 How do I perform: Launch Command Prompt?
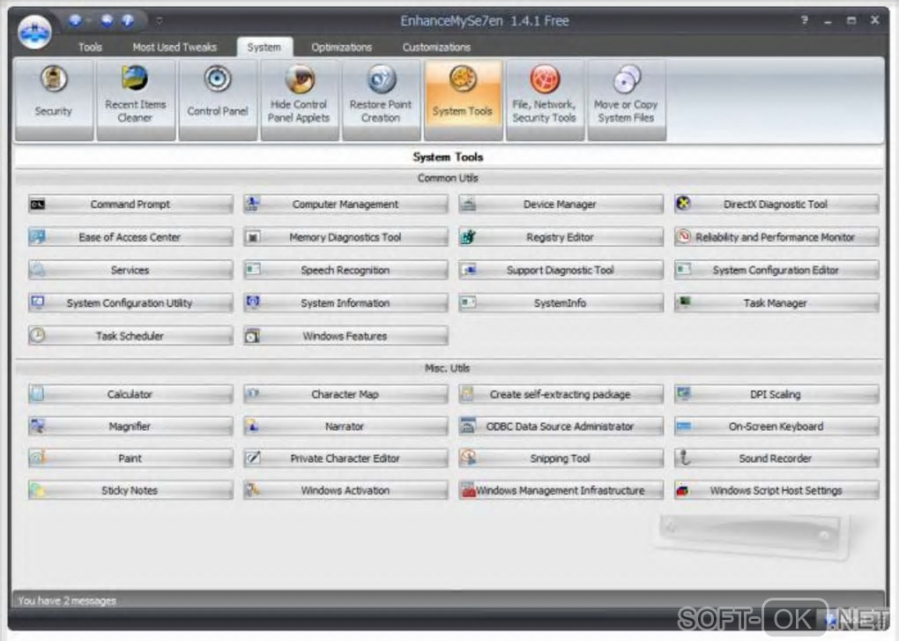pos(130,204)
